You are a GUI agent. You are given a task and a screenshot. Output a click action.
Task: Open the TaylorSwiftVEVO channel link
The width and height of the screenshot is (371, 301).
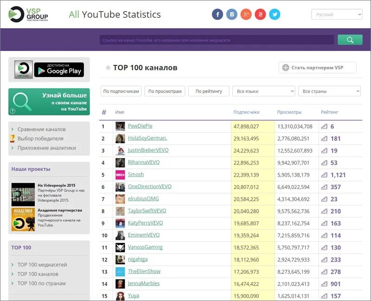click(147, 211)
